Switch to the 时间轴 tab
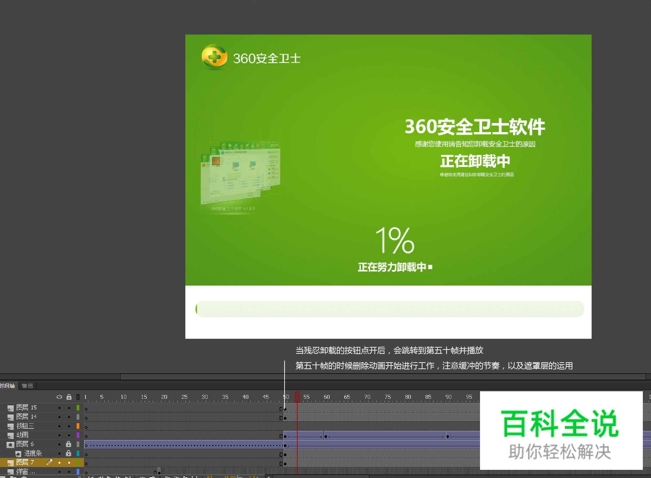Viewport: 651px width, 478px height. coord(8,386)
